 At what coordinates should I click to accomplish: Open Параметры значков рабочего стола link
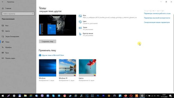tap(157, 13)
